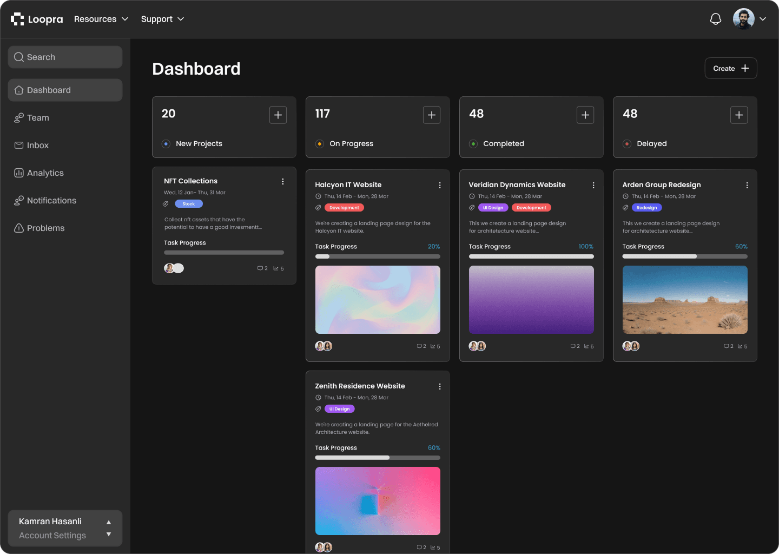779x554 pixels.
Task: Expand the Support menu
Action: tap(162, 18)
